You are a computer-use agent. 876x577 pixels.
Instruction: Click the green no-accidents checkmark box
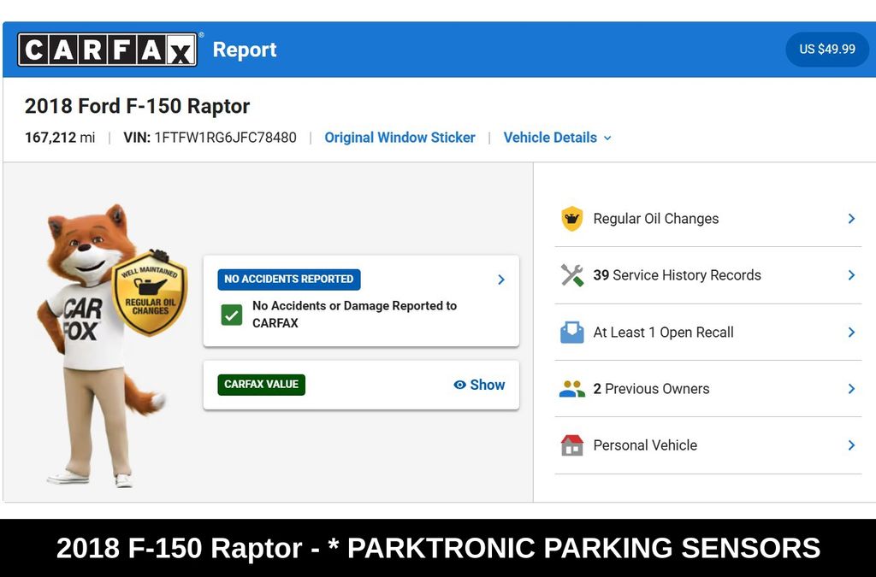click(x=231, y=315)
